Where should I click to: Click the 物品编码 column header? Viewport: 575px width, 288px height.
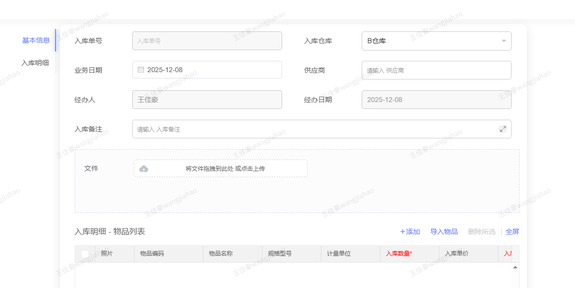(x=152, y=254)
